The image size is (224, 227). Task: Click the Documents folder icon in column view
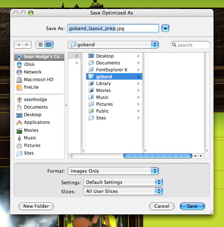pos(91,63)
